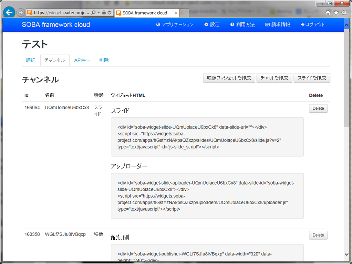Maximize the browser window
Image resolution: width=352 pixels, height=264 pixels.
[x=330, y=3]
